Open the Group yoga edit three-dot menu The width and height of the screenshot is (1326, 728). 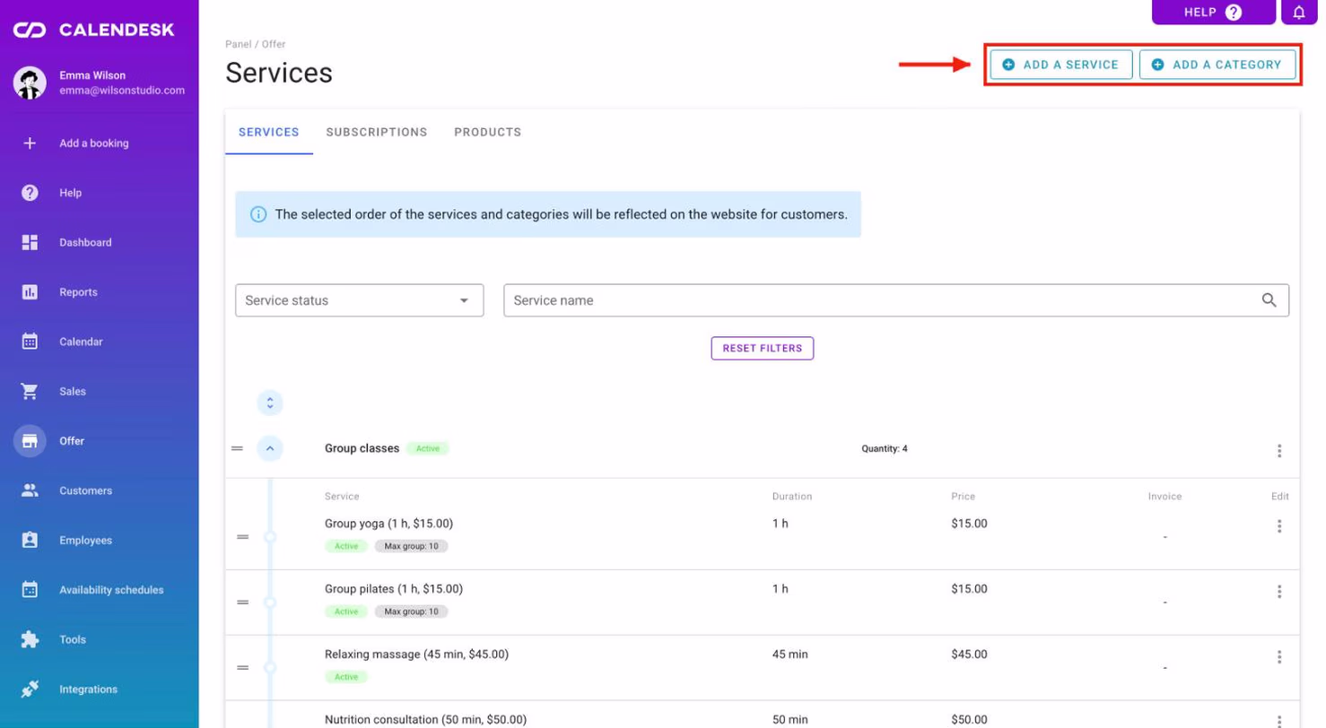coord(1279,526)
